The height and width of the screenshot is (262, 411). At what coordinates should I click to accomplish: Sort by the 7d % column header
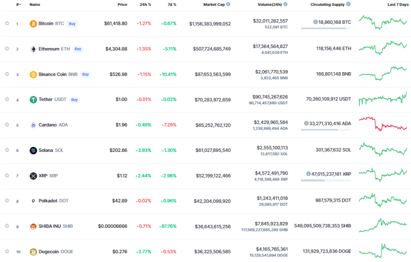tap(172, 4)
